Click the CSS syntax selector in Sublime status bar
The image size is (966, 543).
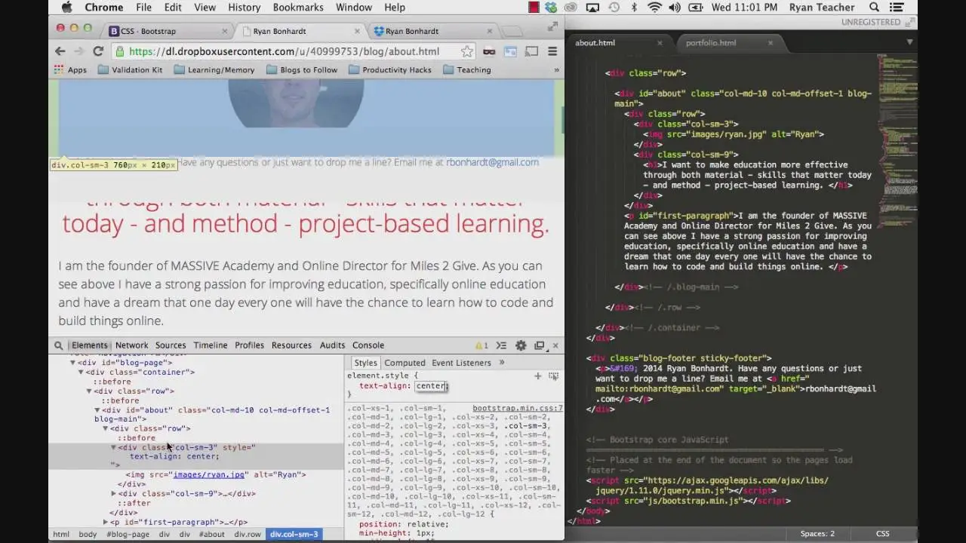click(882, 534)
